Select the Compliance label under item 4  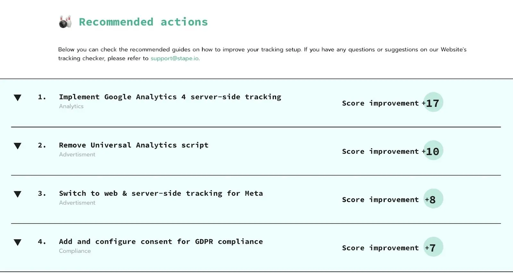75,251
